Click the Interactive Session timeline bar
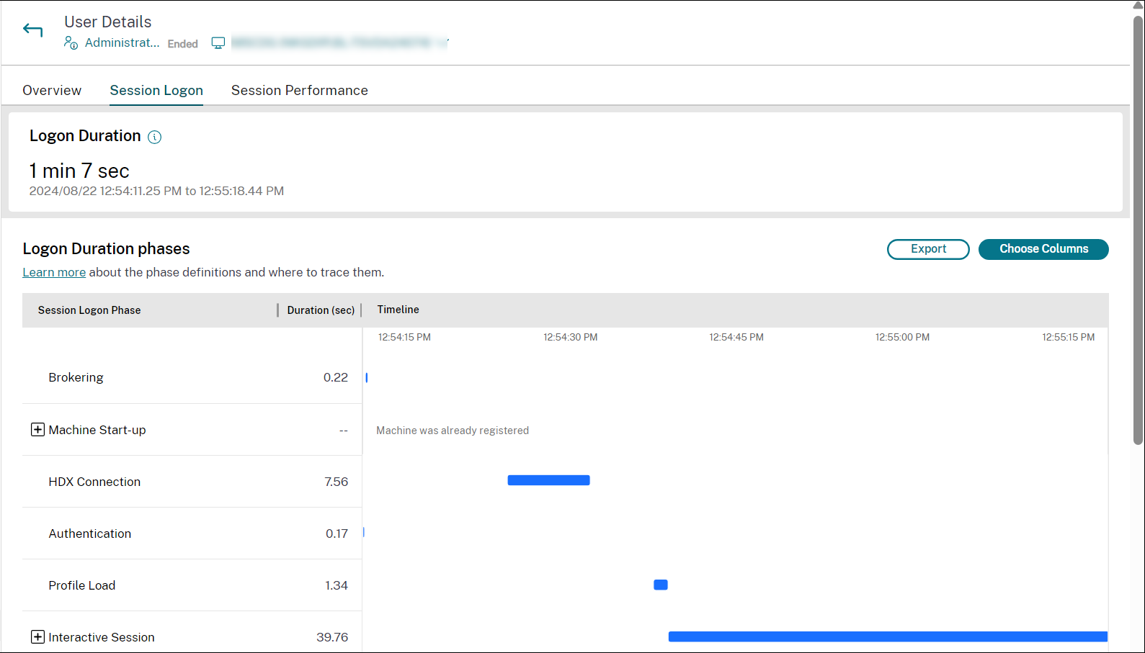This screenshot has height=653, width=1145. pos(887,636)
